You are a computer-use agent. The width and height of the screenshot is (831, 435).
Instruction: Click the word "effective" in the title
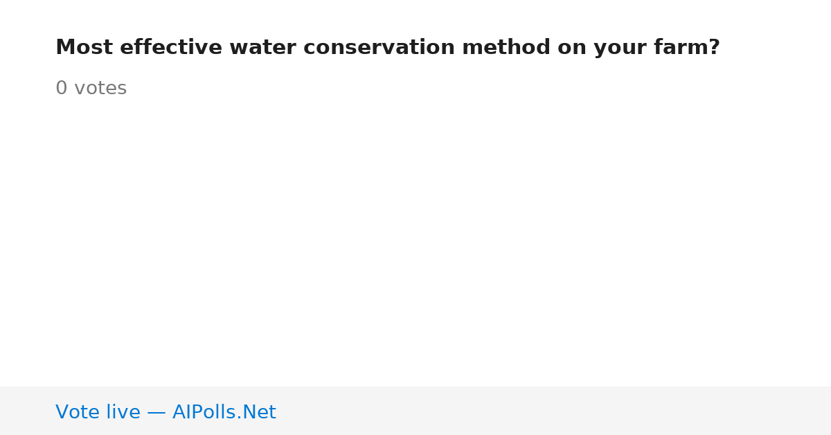[x=171, y=48]
